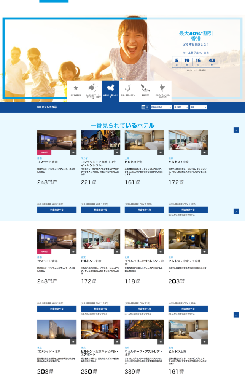Screen dimensions: 245x390
Task: Click the 24 人がこのホテルをブラウズ text
Action: click(x=181, y=314)
